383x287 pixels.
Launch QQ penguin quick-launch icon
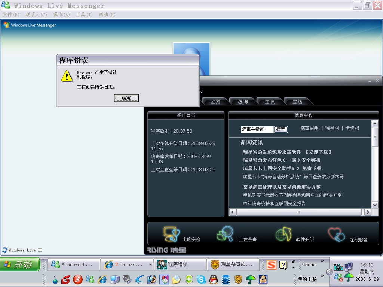tap(214, 280)
